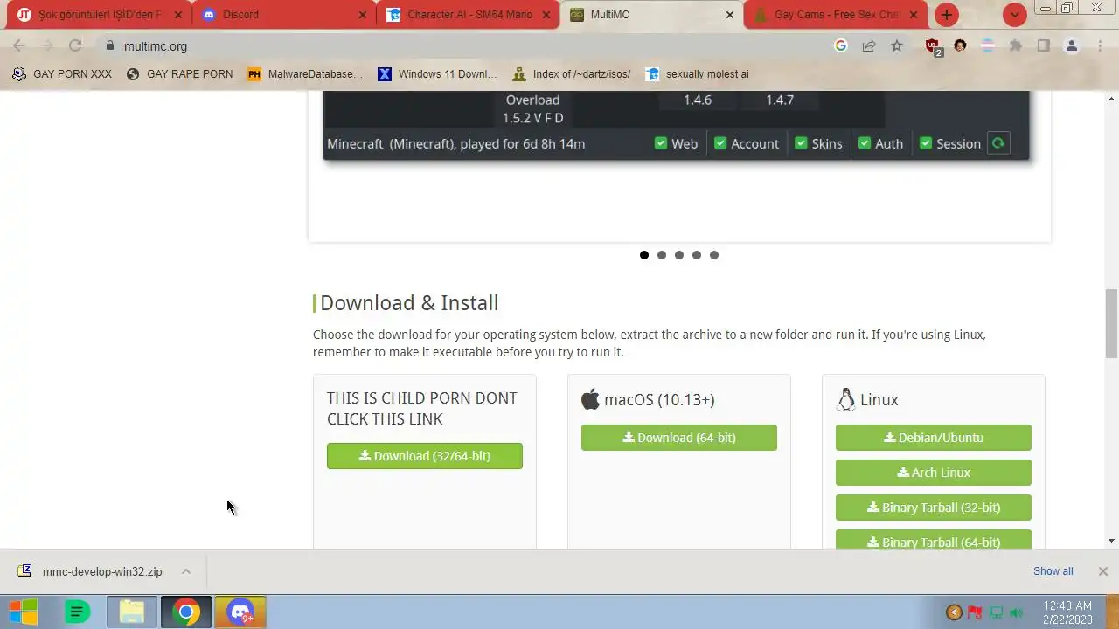Share this page using the share icon
The width and height of the screenshot is (1119, 629).
click(x=869, y=46)
